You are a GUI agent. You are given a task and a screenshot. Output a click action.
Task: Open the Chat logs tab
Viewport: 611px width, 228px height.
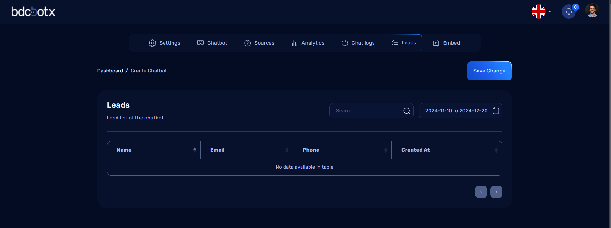click(358, 43)
